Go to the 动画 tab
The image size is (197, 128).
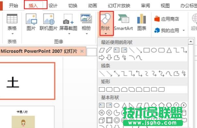pos(93,6)
